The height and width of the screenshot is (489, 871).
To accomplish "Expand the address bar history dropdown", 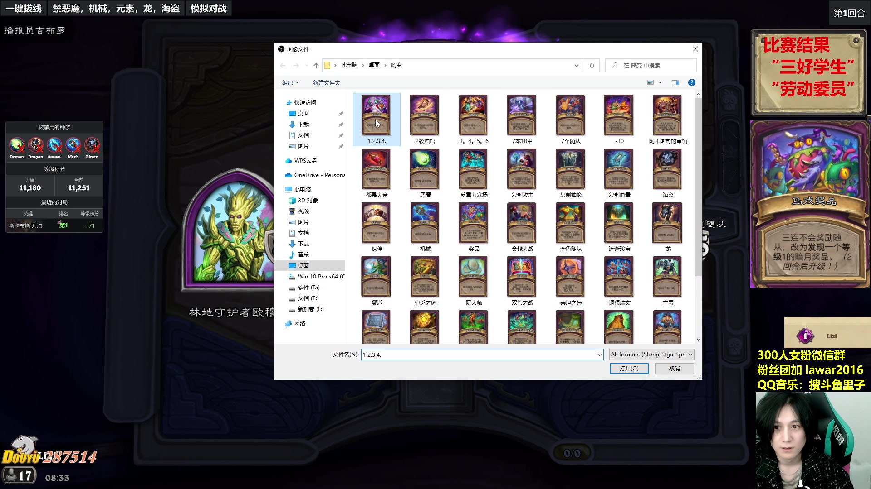I will 576,65.
